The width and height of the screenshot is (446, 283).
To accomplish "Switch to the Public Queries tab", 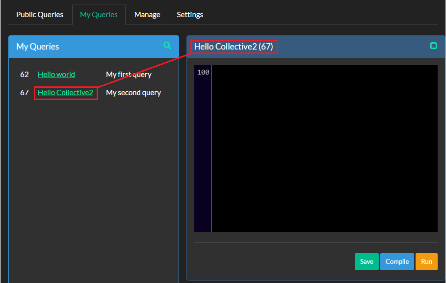I will point(40,15).
